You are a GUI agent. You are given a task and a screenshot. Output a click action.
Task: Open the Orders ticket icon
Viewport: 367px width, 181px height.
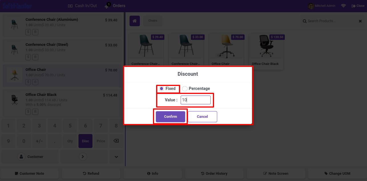[x=107, y=6]
